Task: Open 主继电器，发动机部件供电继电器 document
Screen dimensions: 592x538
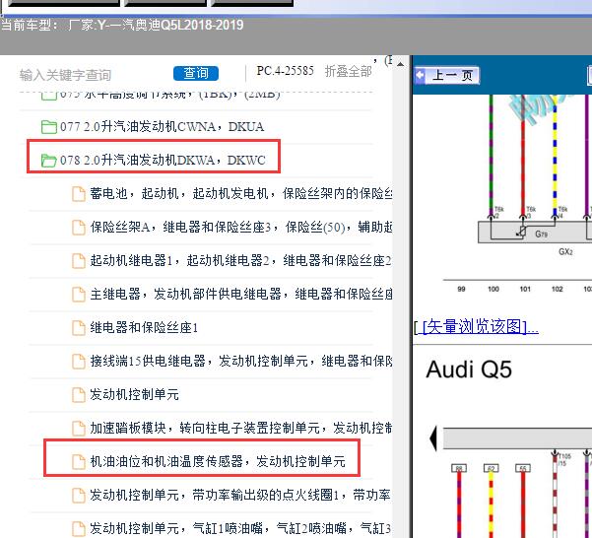Action: click(x=241, y=294)
